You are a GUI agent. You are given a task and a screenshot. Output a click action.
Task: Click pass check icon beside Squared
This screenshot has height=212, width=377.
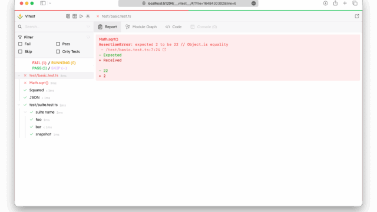coord(25,90)
